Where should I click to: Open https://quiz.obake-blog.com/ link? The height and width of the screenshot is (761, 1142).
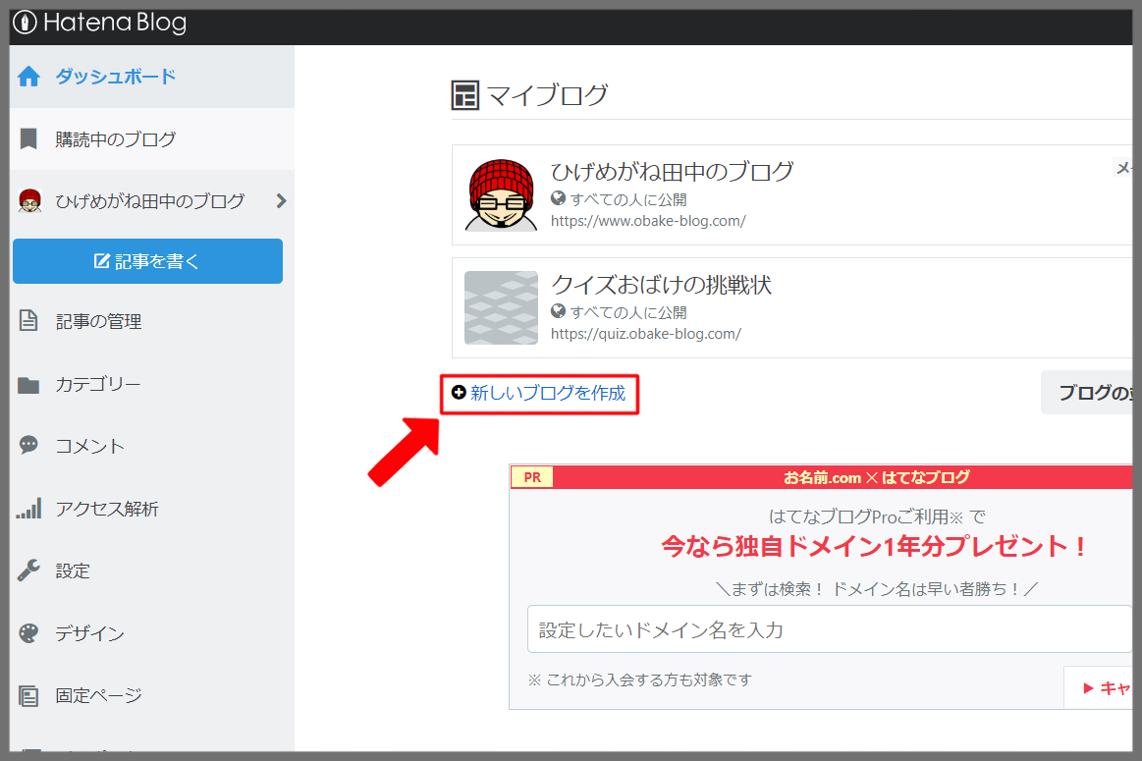646,334
